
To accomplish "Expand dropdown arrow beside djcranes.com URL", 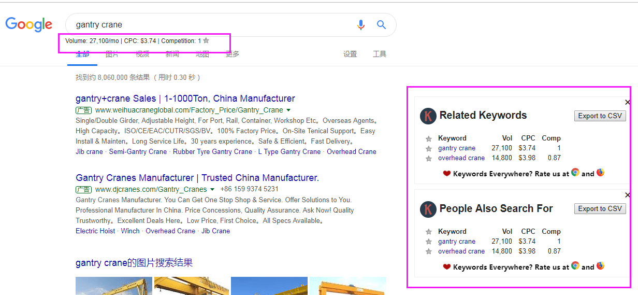I will click(x=212, y=189).
